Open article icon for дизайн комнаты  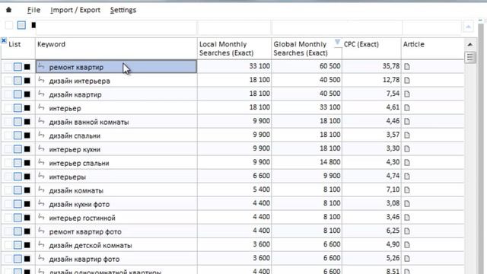pyautogui.click(x=407, y=190)
